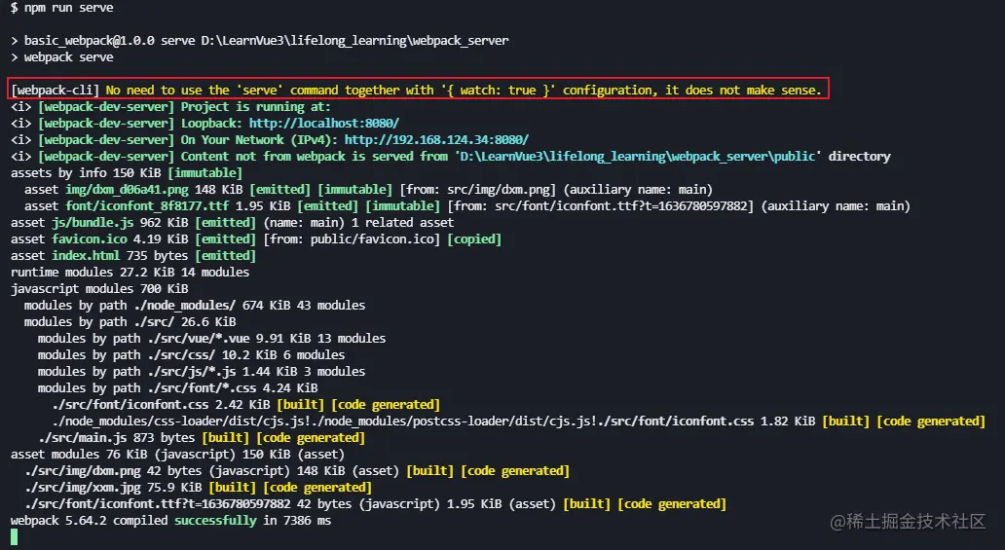Open the localhost:8080 loopback link
The width and height of the screenshot is (1005, 550).
click(x=323, y=123)
